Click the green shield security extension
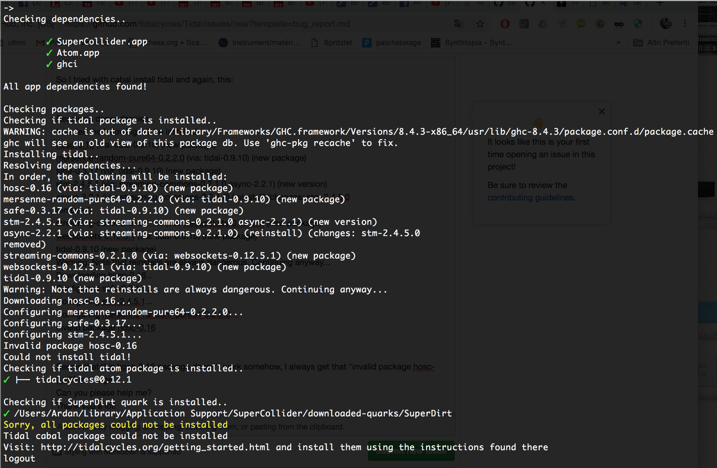Screen dimensions: 717x468 coord(638,24)
